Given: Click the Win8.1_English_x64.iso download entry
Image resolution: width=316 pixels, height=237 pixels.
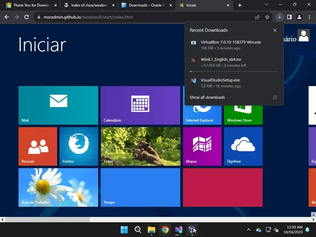Looking at the screenshot, I should pyautogui.click(x=234, y=62).
